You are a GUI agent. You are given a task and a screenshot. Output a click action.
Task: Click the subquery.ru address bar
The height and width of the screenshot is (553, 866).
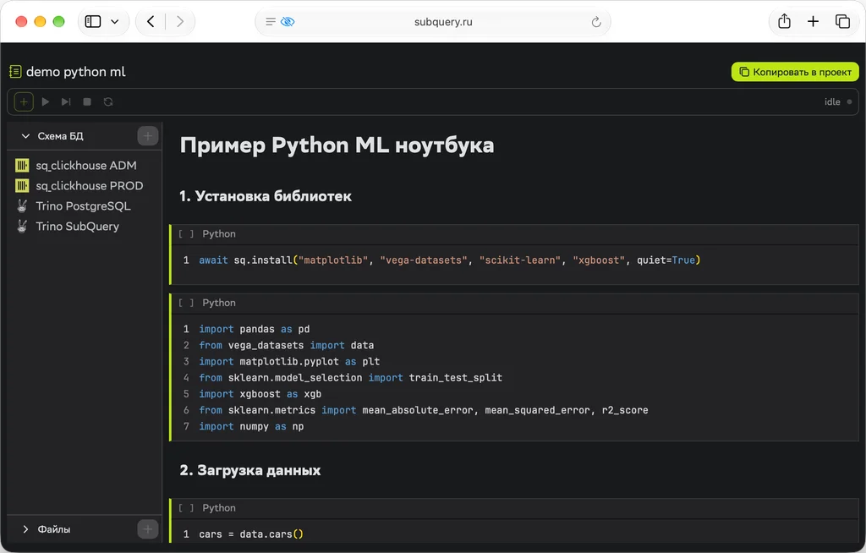(432, 21)
